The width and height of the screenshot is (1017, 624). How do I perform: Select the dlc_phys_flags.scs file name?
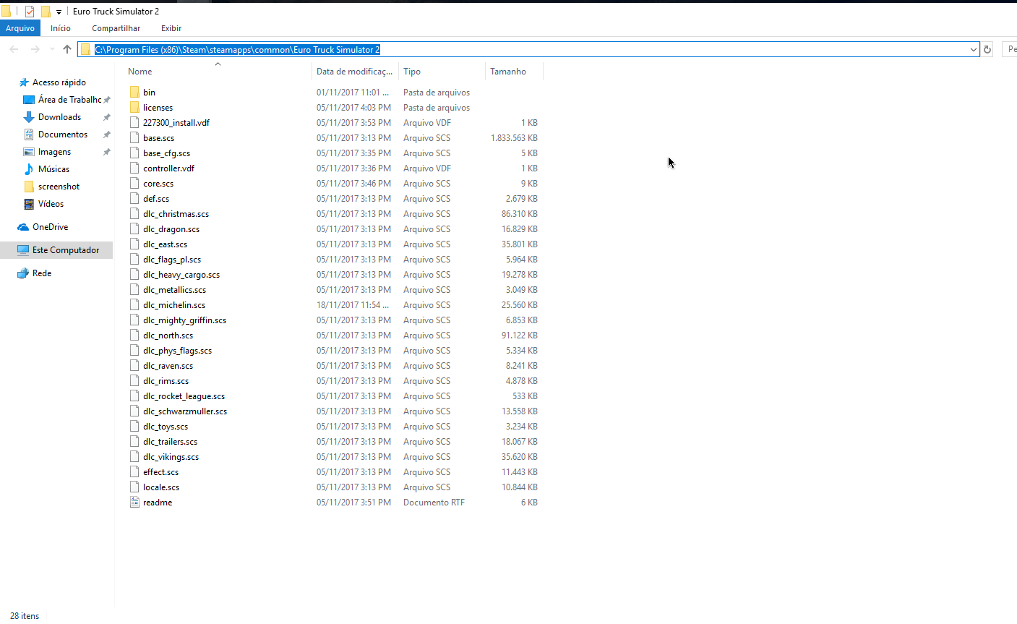[x=177, y=350]
